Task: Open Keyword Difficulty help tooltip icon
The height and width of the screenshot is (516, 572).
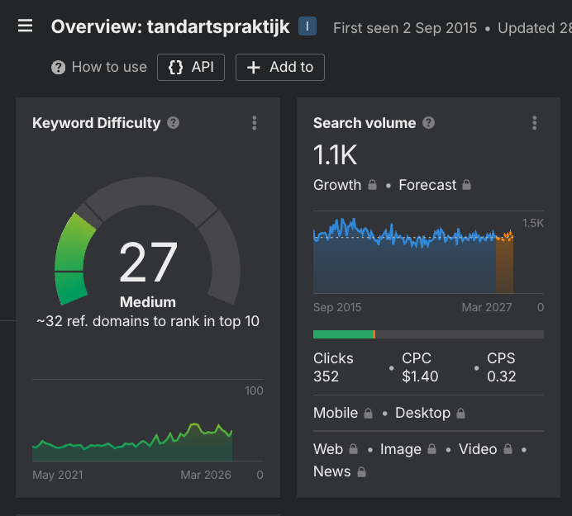Action: (x=173, y=123)
